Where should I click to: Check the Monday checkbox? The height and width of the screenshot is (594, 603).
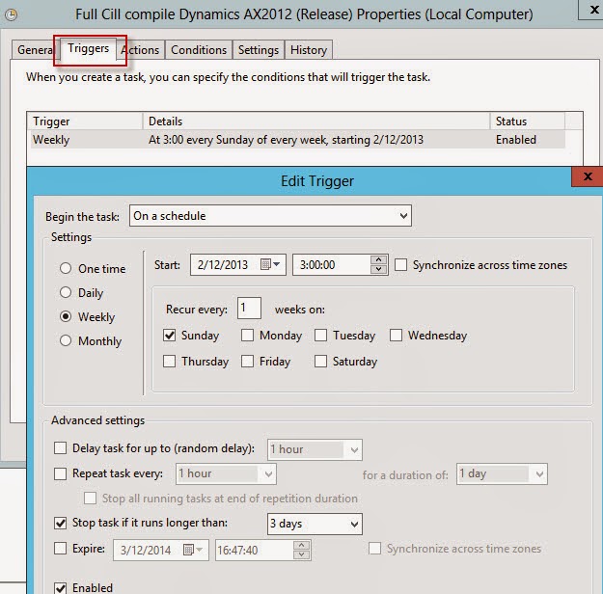point(247,336)
